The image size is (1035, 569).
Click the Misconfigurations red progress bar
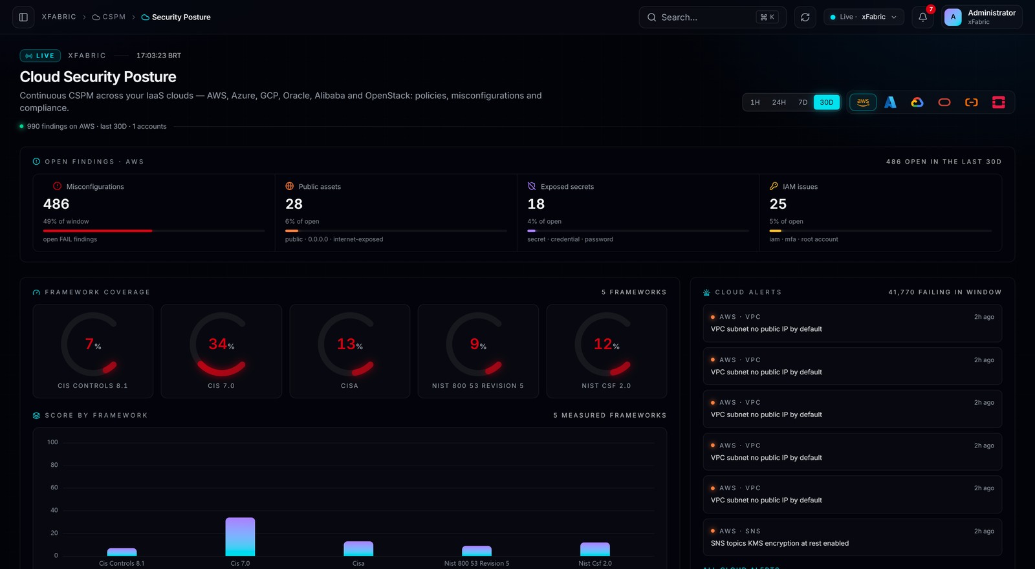pyautogui.click(x=98, y=231)
